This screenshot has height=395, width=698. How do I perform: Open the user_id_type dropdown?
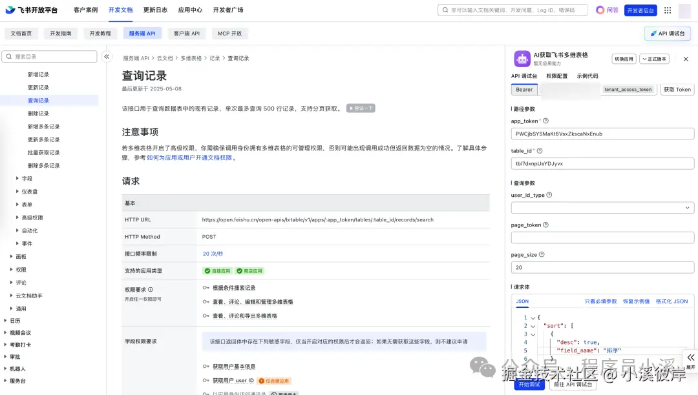[602, 207]
